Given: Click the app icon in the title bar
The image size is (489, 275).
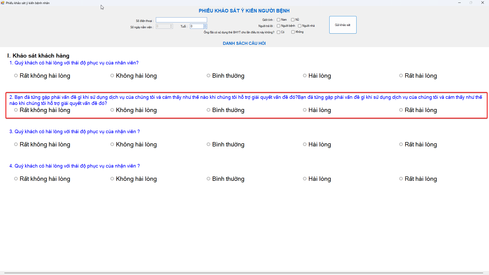Looking at the screenshot, I should [x=3, y=3].
